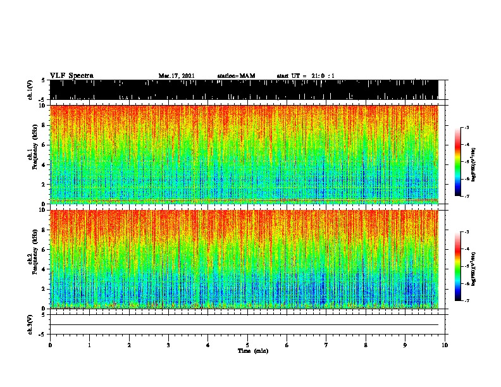Click the "-7" label below ch.2 colorbar
Image resolution: width=501 pixels, height=387 pixels.
click(467, 300)
